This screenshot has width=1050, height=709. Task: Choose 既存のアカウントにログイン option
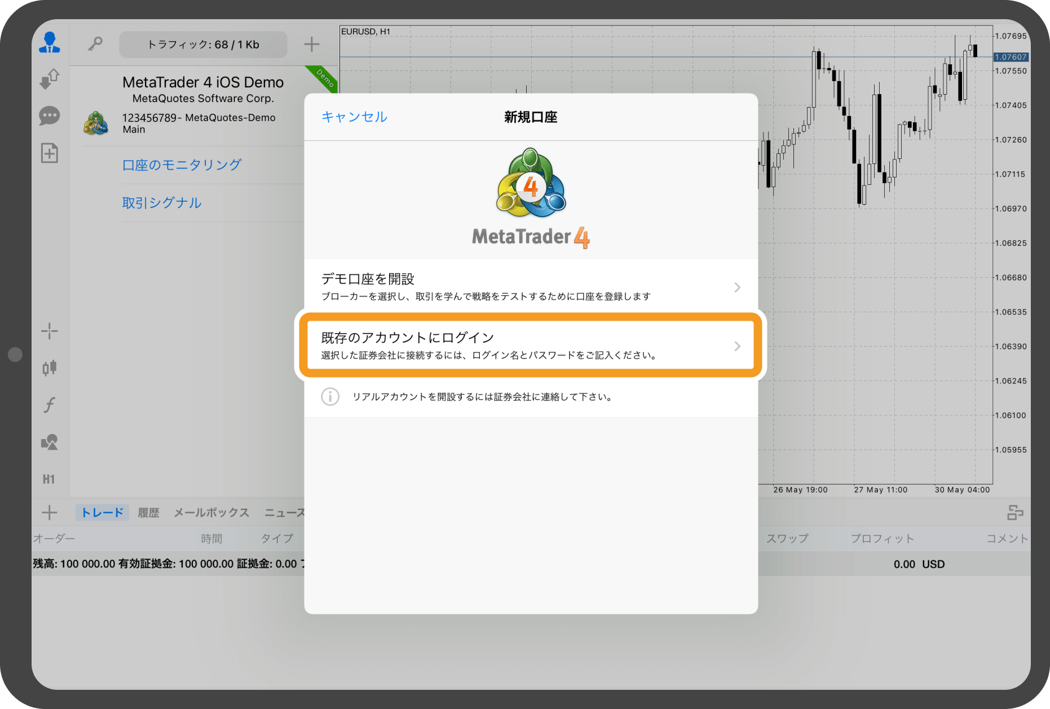pos(531,345)
